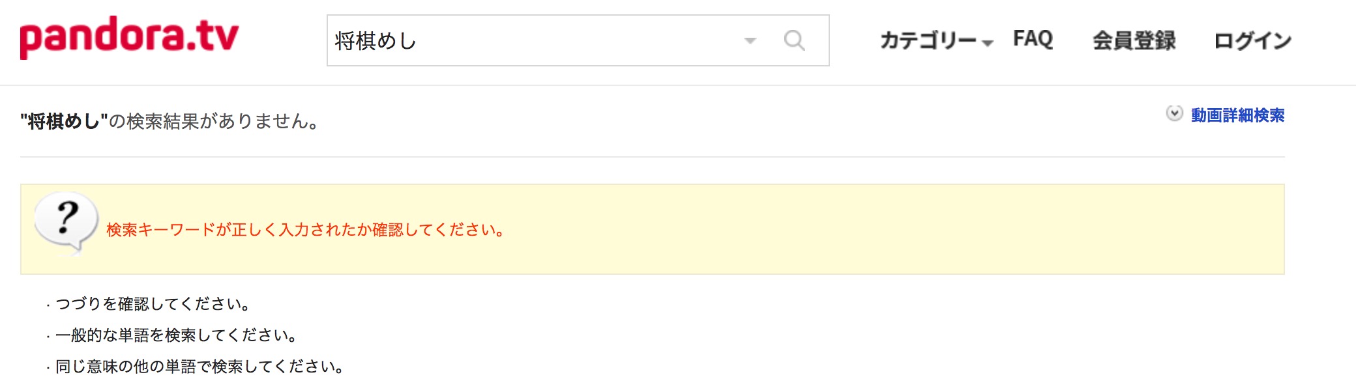Click the circled chevron beside 動画詳細検索

click(x=1174, y=114)
